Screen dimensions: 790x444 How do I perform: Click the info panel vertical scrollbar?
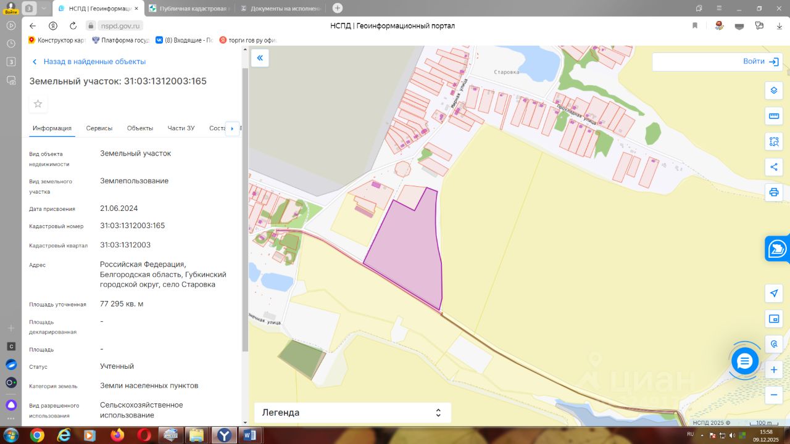[x=244, y=210]
